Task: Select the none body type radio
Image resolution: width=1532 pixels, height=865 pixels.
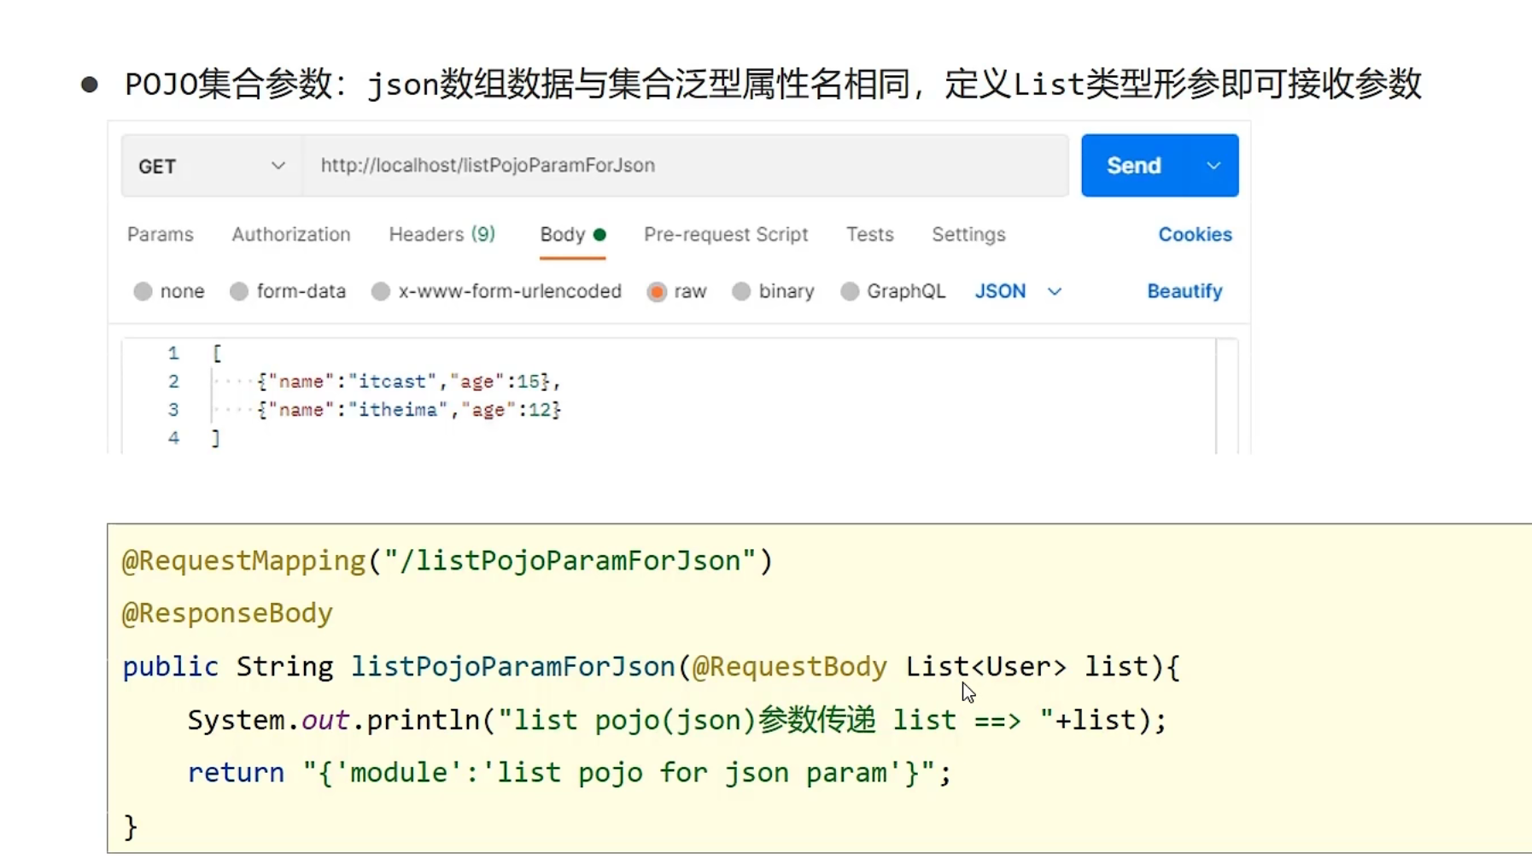Action: (x=143, y=292)
